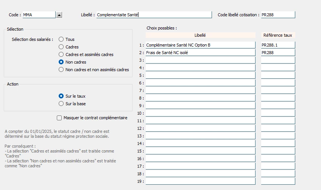The width and height of the screenshot is (321, 190).
Task: Enable Masquer le contrat complémentaire checkbox
Action: coord(59,118)
